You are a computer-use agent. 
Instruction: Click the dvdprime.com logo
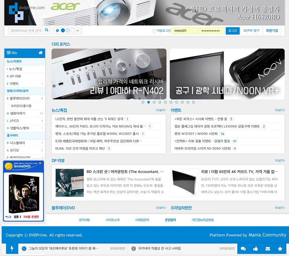(x=27, y=13)
